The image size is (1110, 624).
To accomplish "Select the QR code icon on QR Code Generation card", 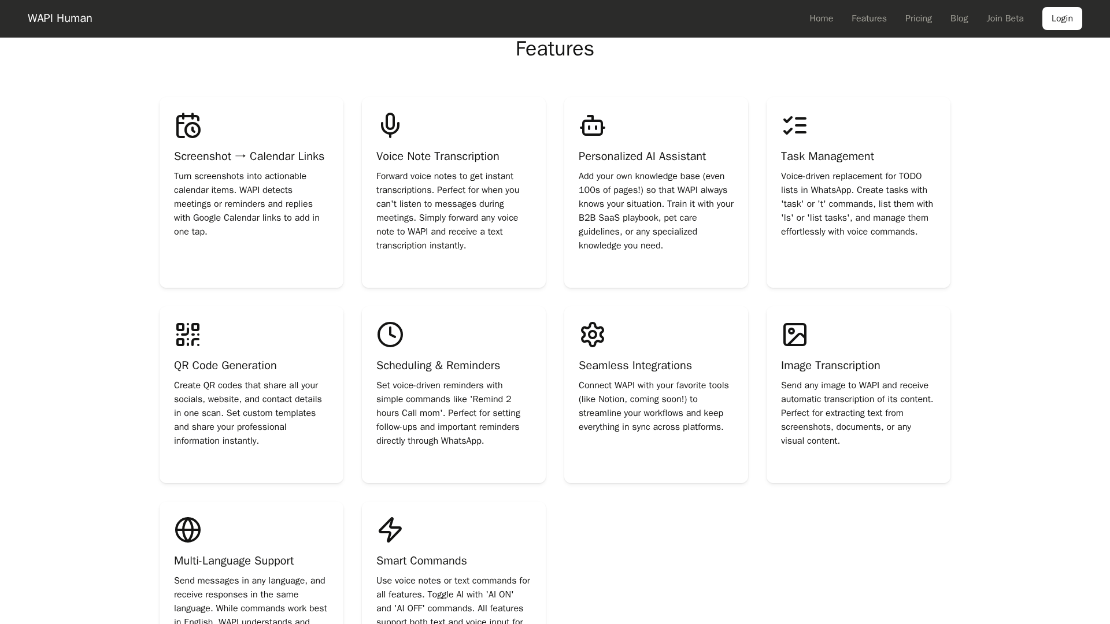I will [187, 335].
